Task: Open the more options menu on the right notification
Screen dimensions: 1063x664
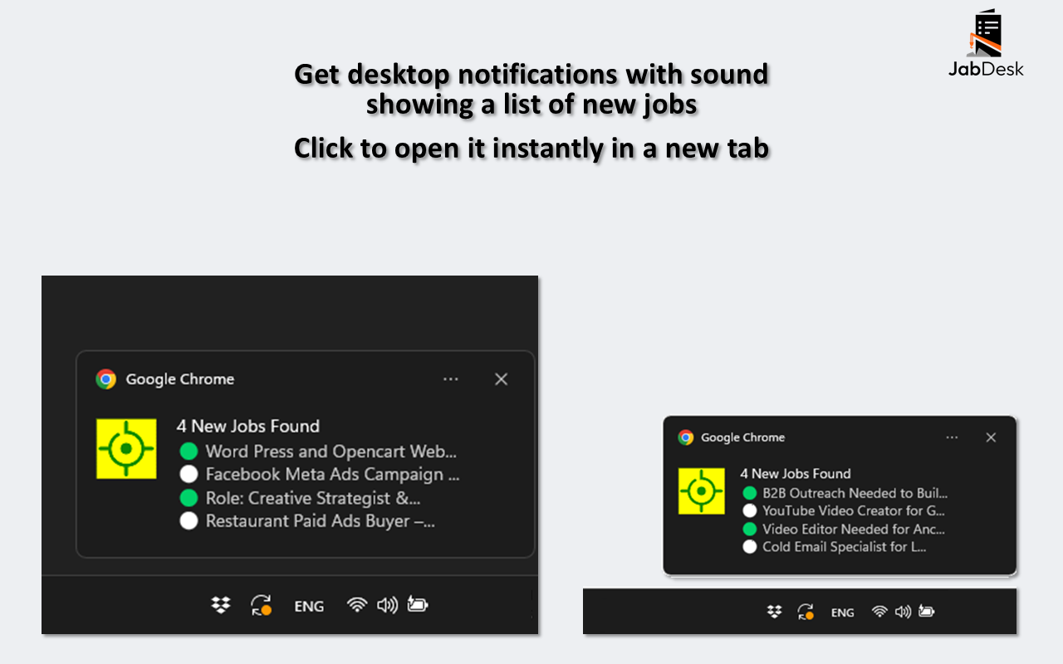Action: coord(952,437)
